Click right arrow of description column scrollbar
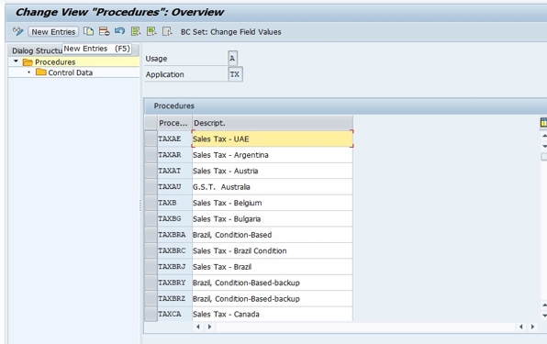Viewport: 547px width, 344px height. pyautogui.click(x=209, y=327)
